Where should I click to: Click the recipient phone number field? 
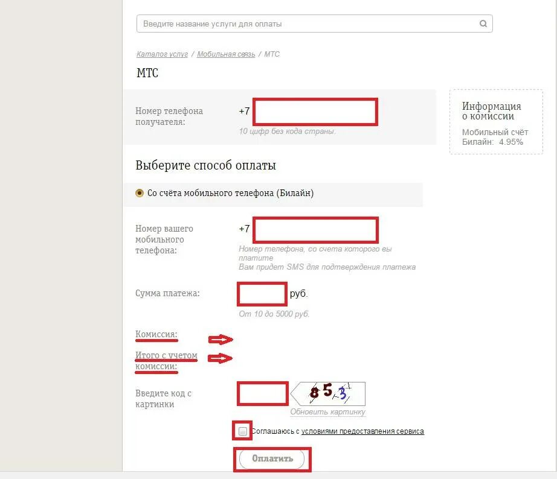coord(315,112)
